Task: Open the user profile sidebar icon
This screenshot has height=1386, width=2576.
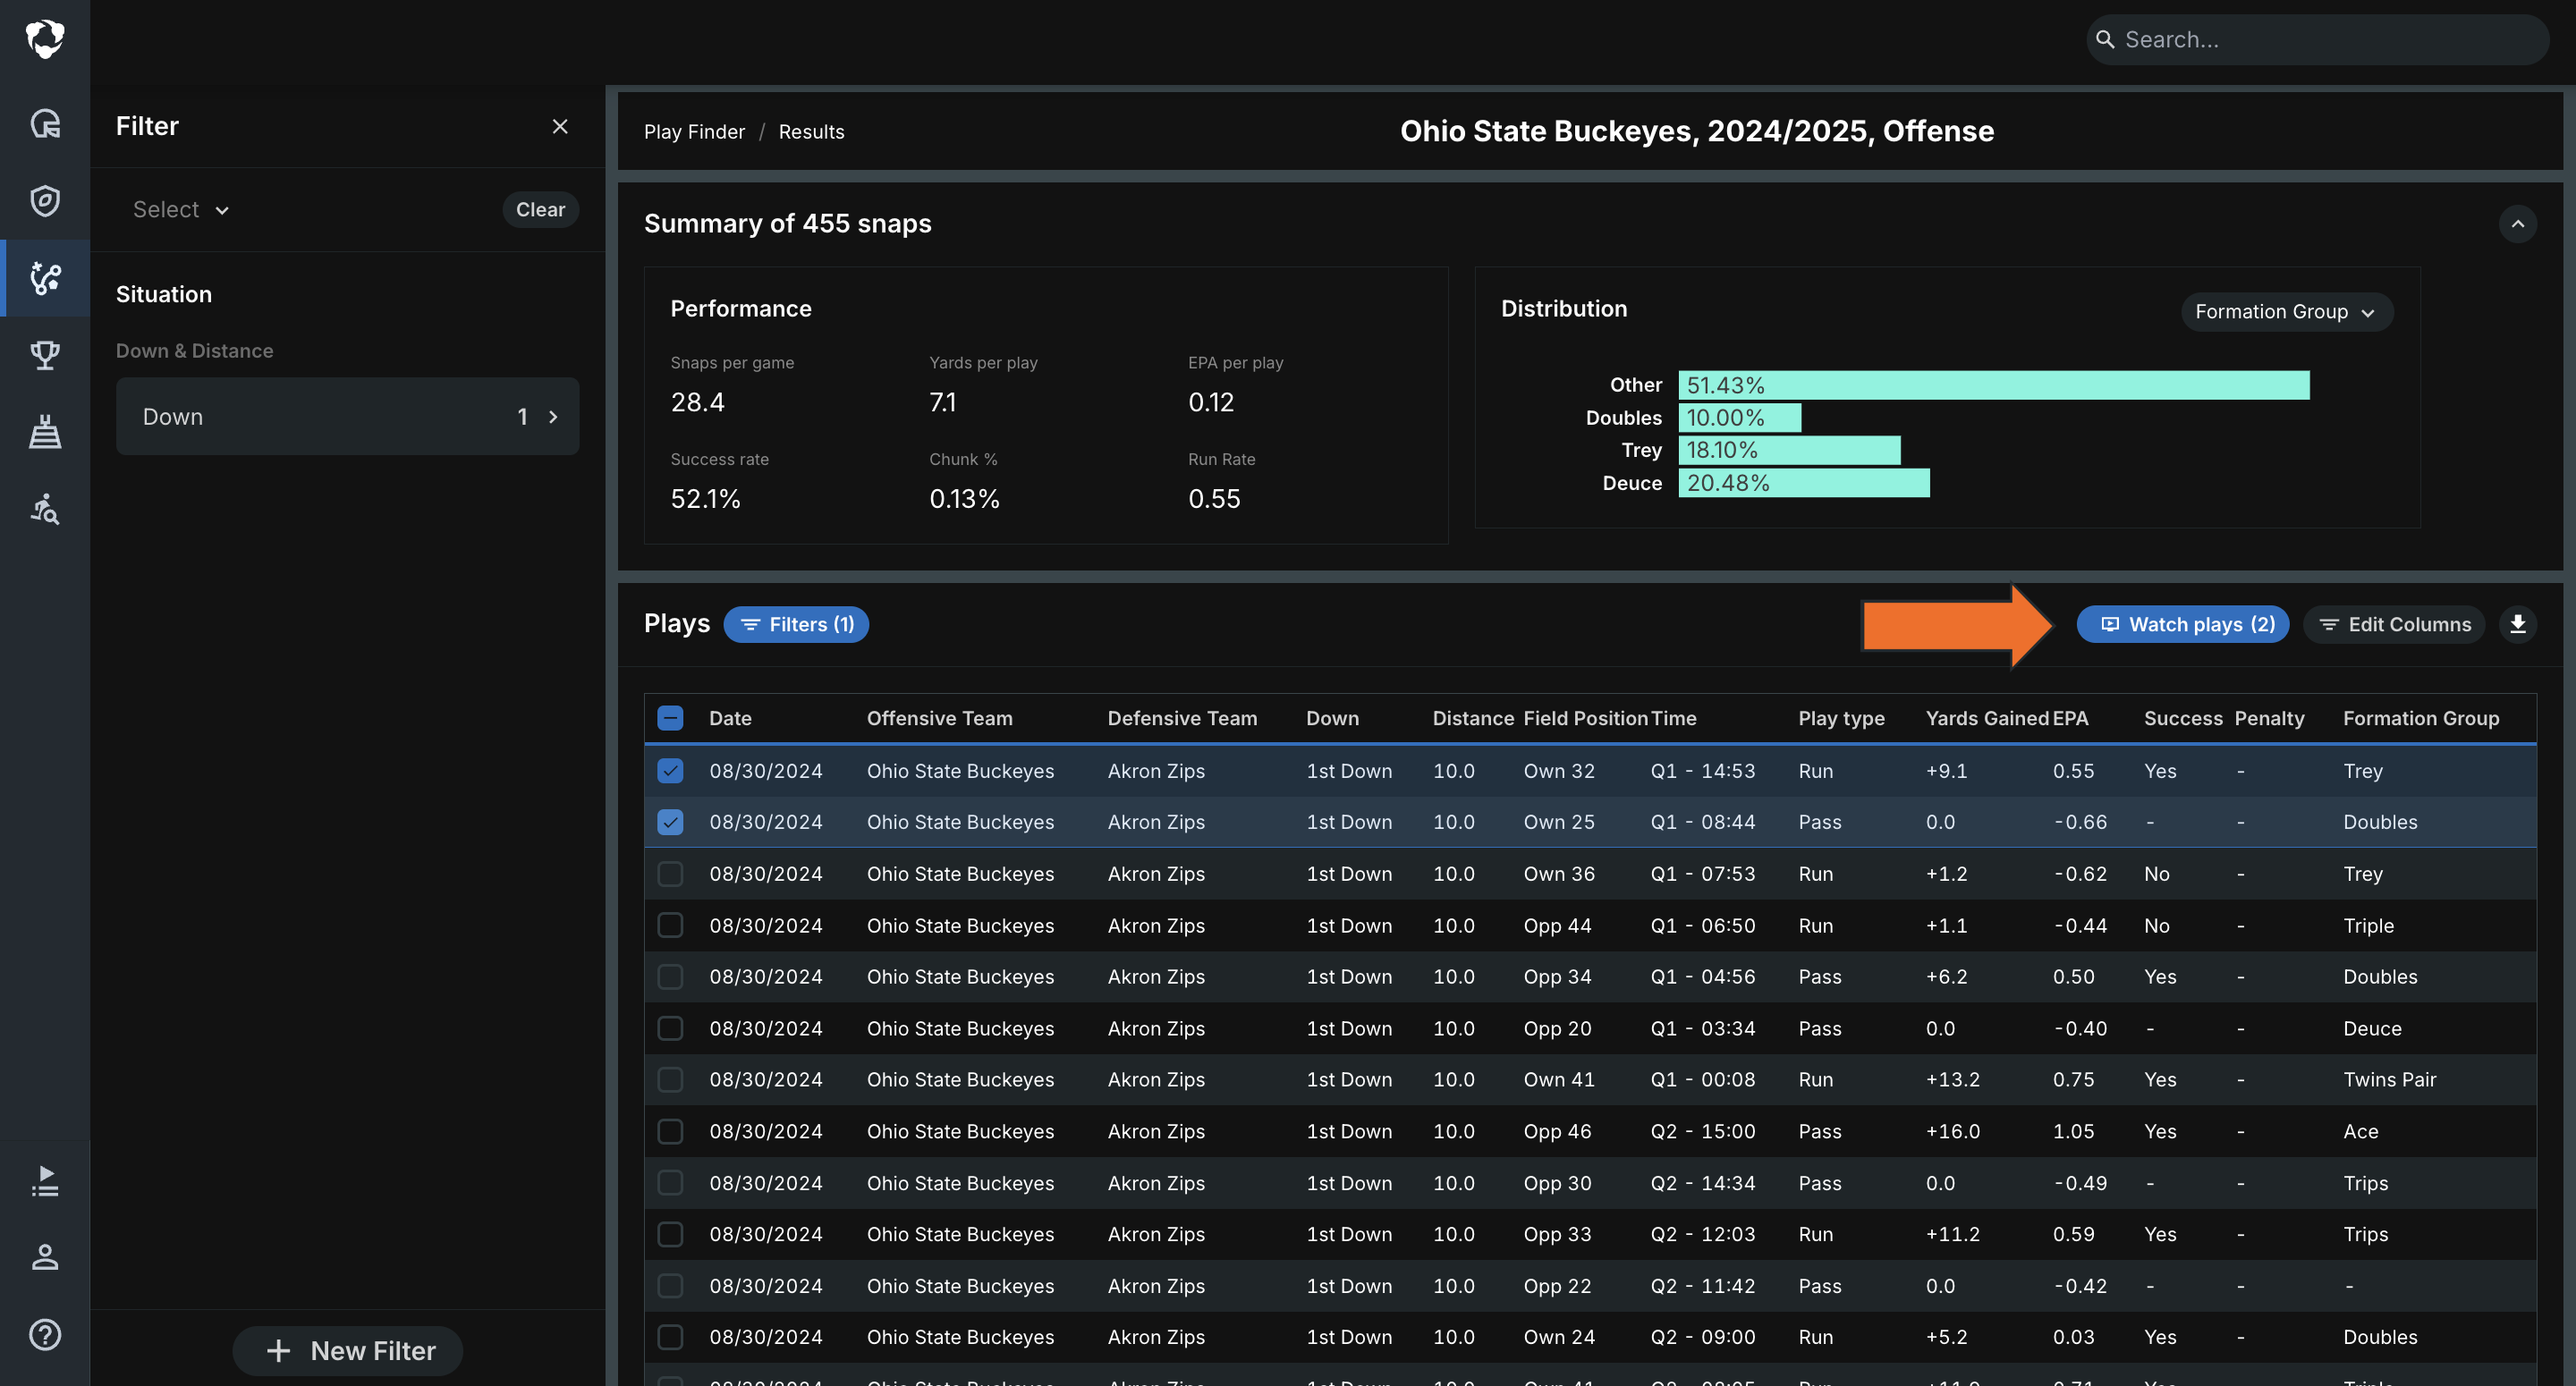Action: tap(45, 1257)
